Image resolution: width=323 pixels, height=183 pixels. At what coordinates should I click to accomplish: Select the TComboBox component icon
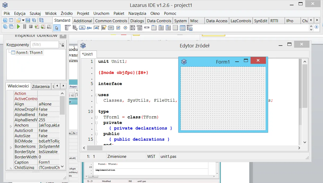[x=140, y=28]
